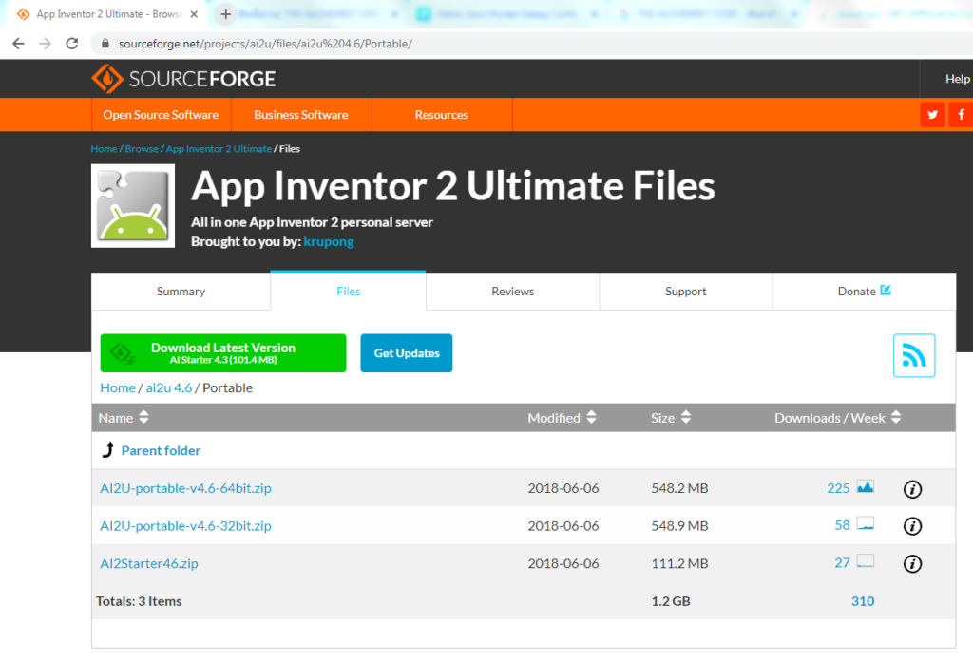Click the SourceForge logo

point(183,79)
